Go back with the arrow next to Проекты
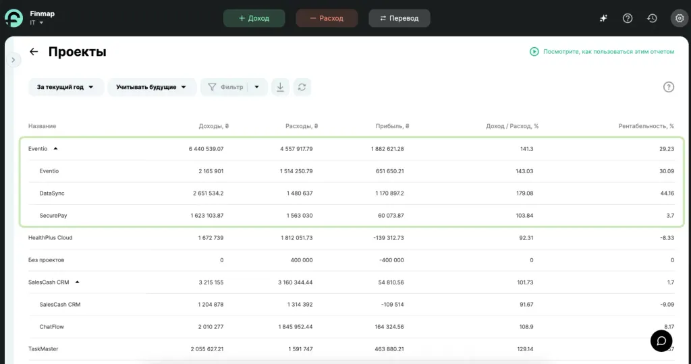Viewport: 691px width, 364px height. [34, 51]
